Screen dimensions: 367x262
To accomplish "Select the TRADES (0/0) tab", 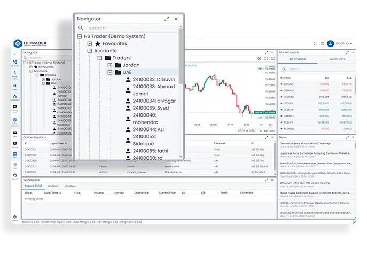I will point(33,186).
